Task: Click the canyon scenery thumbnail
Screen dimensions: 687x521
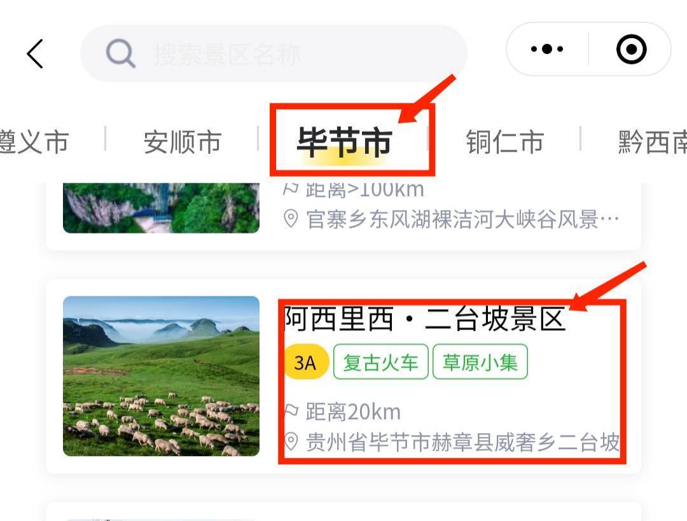Action: pyautogui.click(x=161, y=208)
